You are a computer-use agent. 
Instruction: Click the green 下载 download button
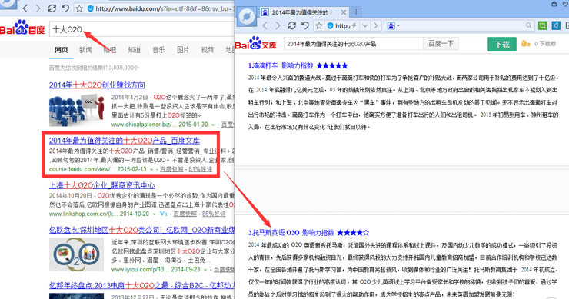(x=502, y=45)
